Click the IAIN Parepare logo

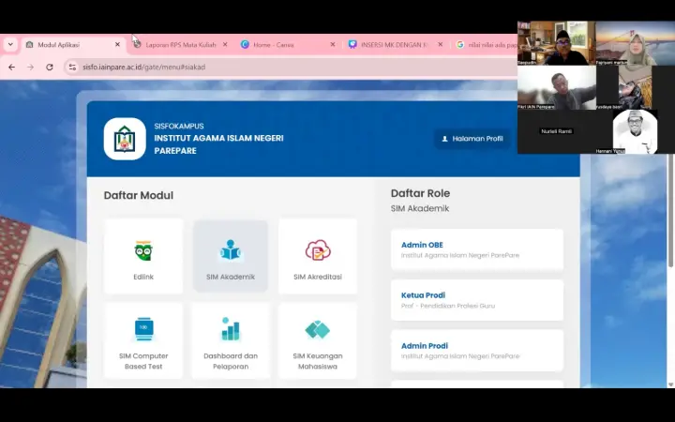pyautogui.click(x=125, y=139)
